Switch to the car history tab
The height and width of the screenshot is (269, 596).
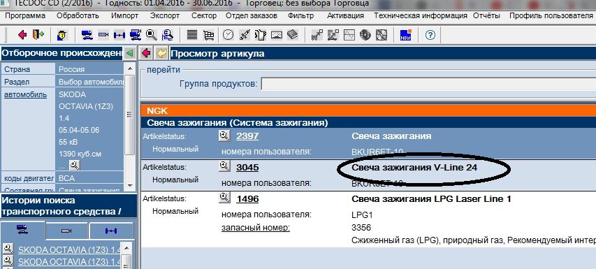pyautogui.click(x=23, y=231)
